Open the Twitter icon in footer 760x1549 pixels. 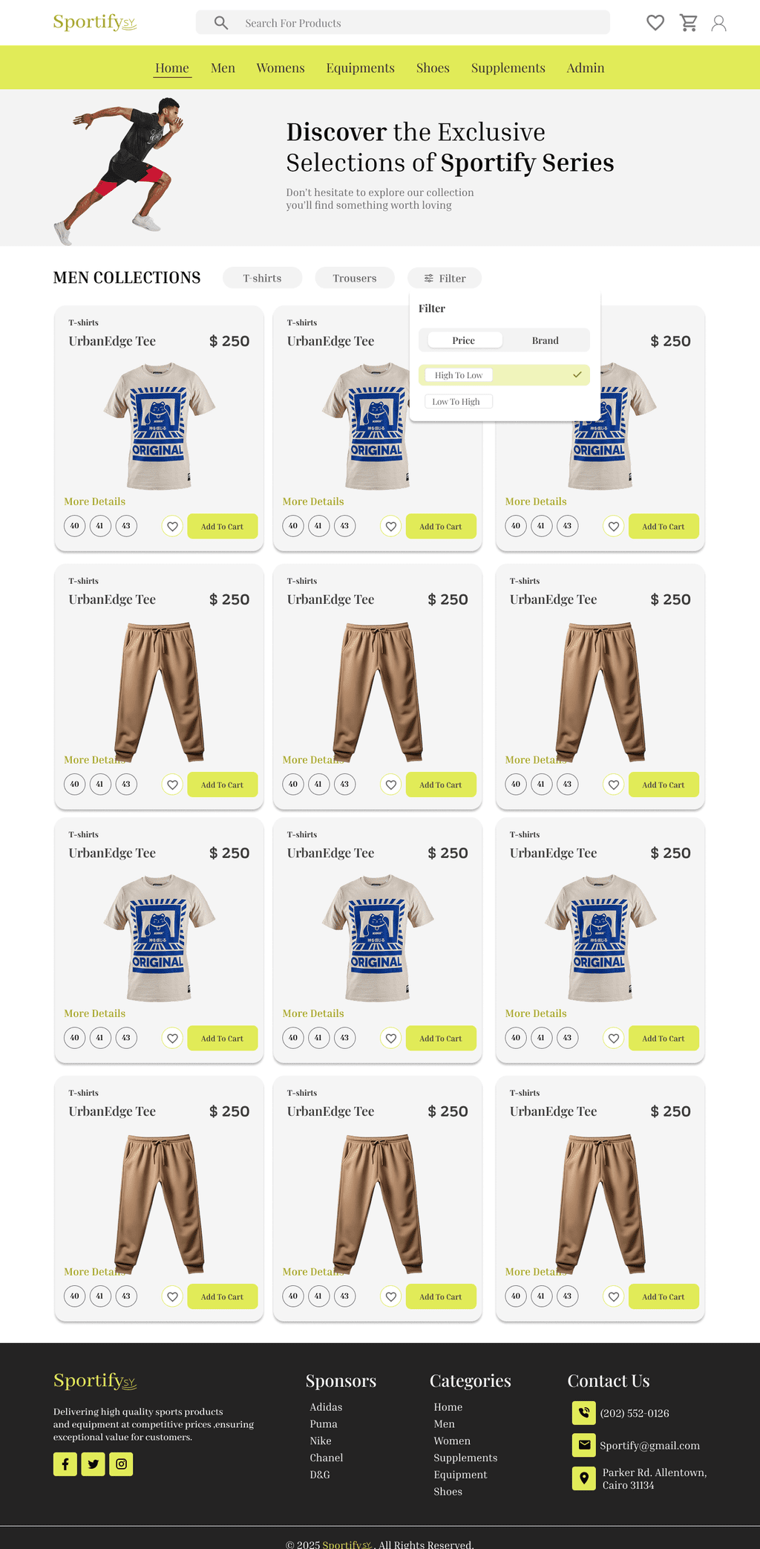pyautogui.click(x=93, y=1464)
